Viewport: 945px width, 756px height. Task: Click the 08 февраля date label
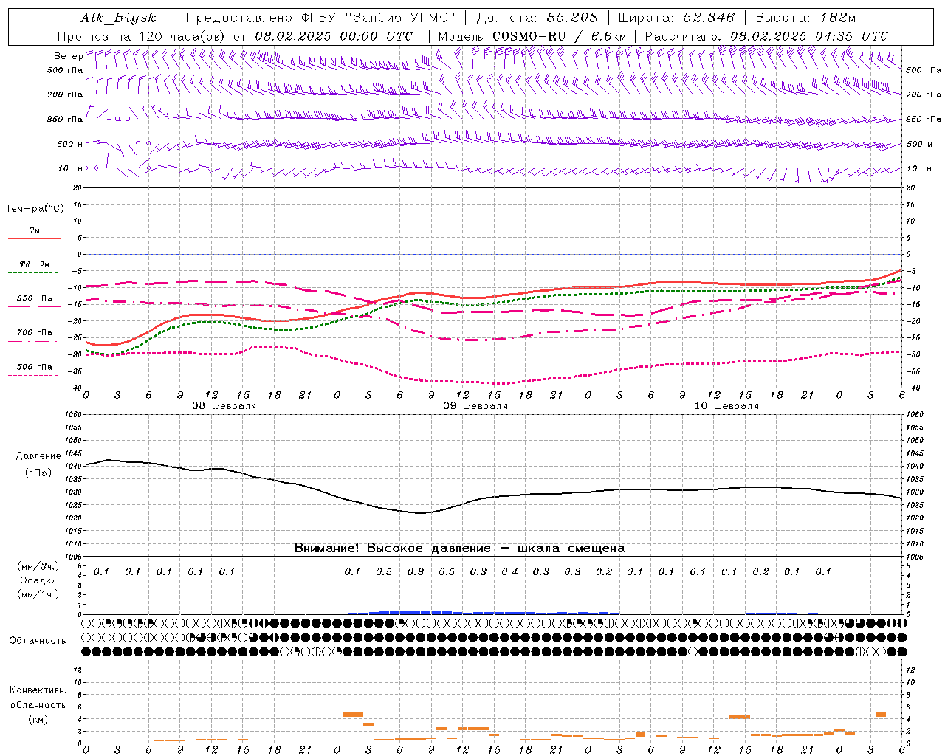coord(224,406)
